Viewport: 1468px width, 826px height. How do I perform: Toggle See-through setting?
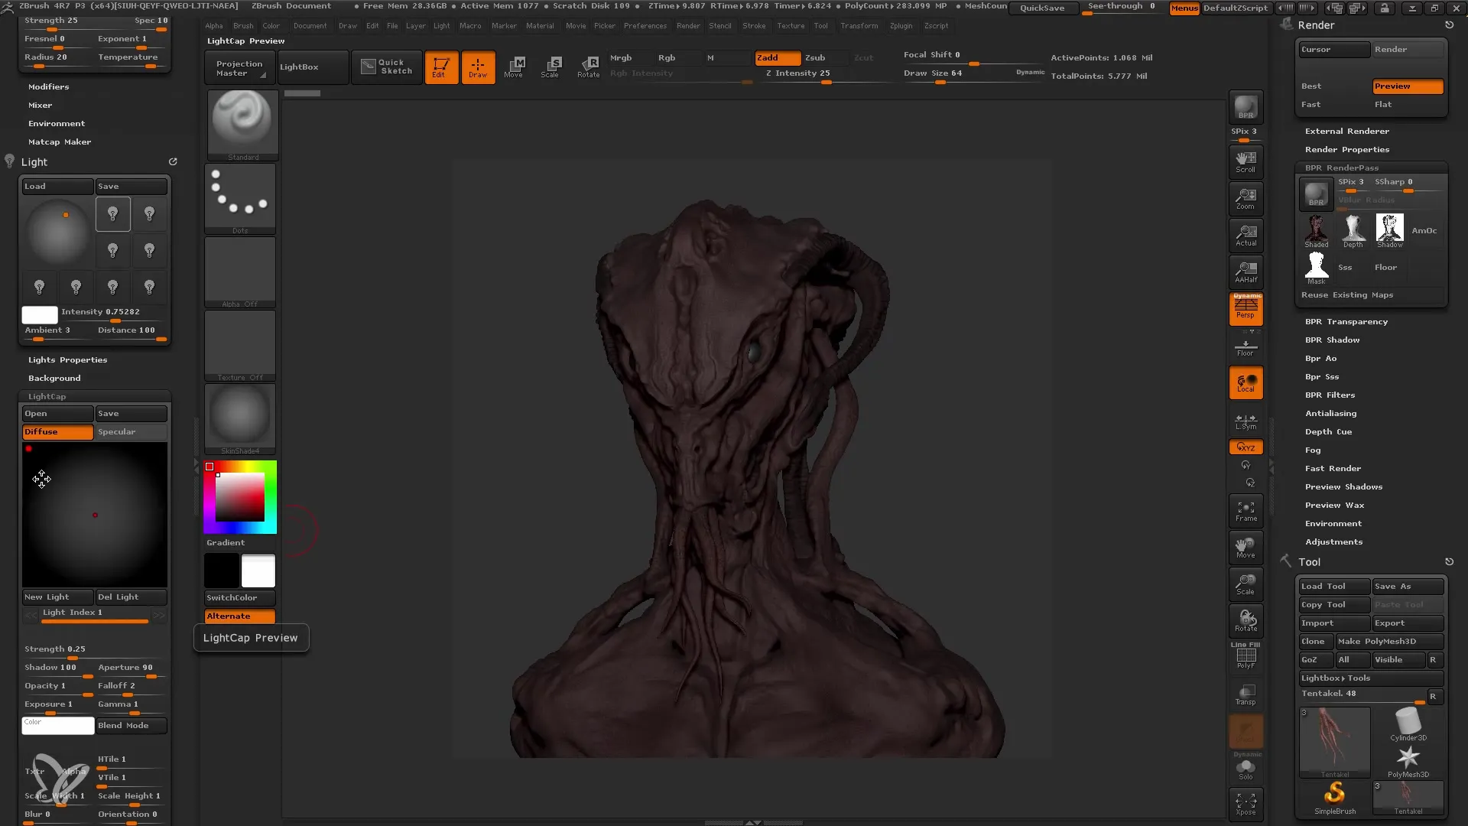coord(1121,7)
